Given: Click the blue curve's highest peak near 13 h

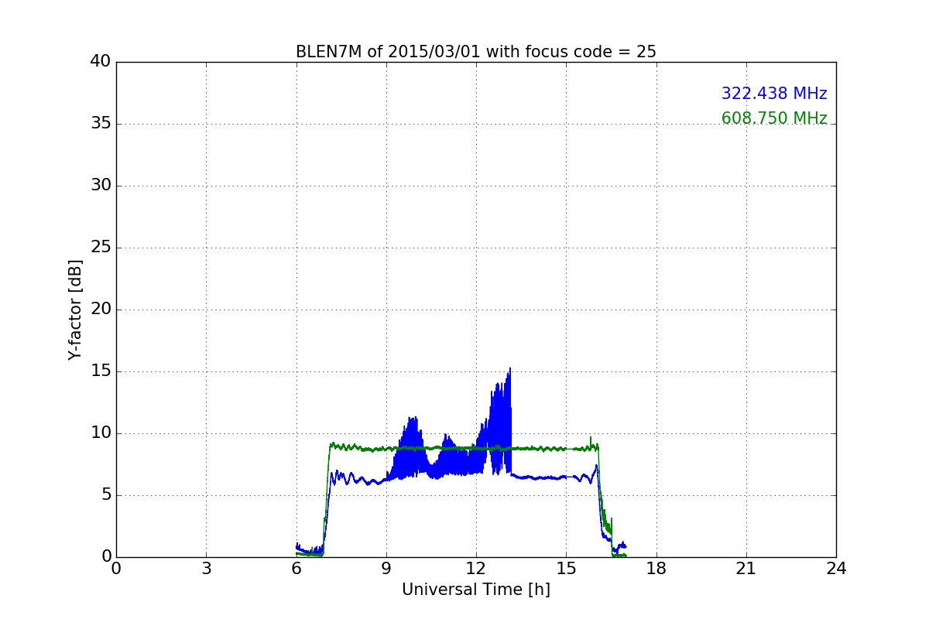Looking at the screenshot, I should pos(510,369).
